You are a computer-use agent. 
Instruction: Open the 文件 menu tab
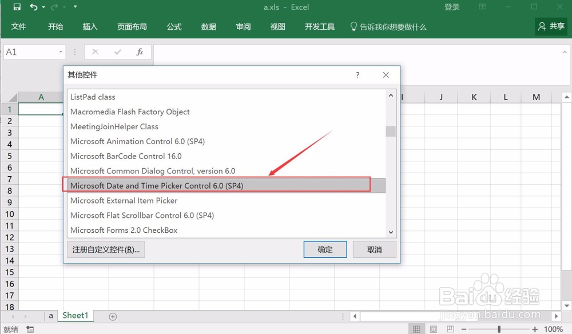pyautogui.click(x=19, y=27)
